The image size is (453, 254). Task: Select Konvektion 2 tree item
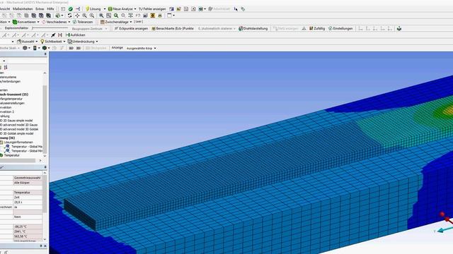7,111
